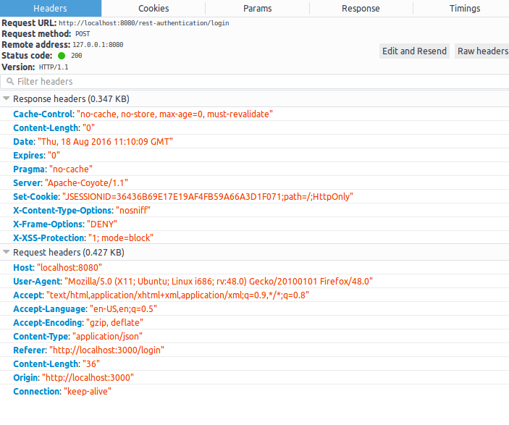The image size is (509, 425).
Task: Click the Set-Cookie JSESSIONID header
Action: 255,196
